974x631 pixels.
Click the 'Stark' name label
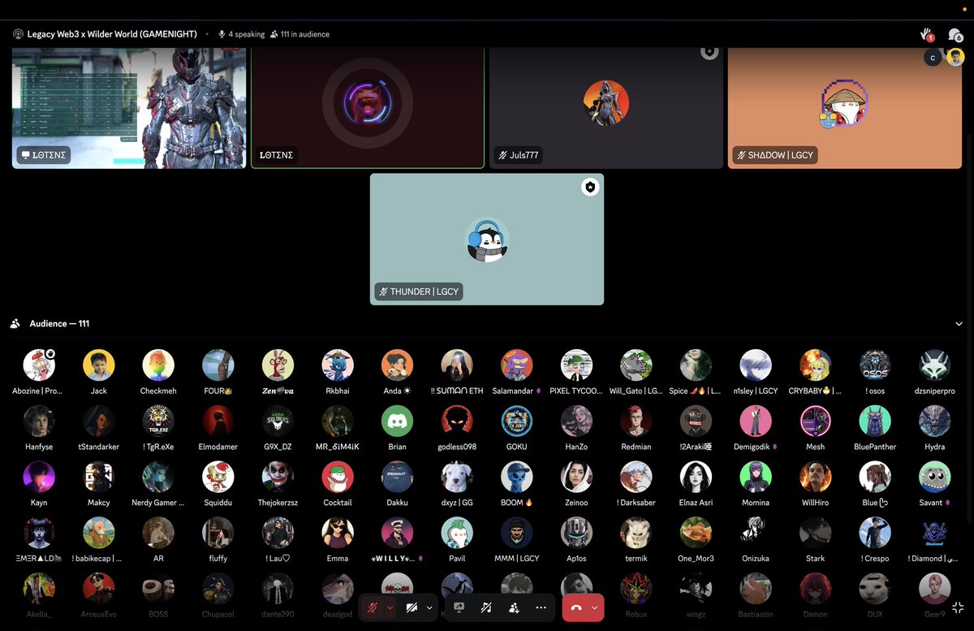point(815,559)
